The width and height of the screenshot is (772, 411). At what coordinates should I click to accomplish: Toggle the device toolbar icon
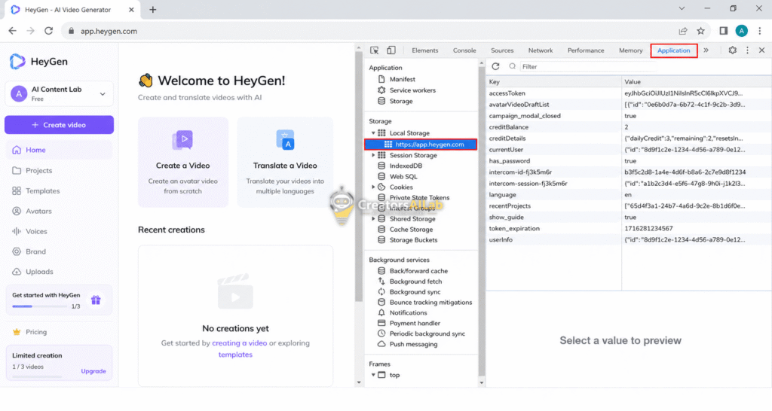pos(391,50)
